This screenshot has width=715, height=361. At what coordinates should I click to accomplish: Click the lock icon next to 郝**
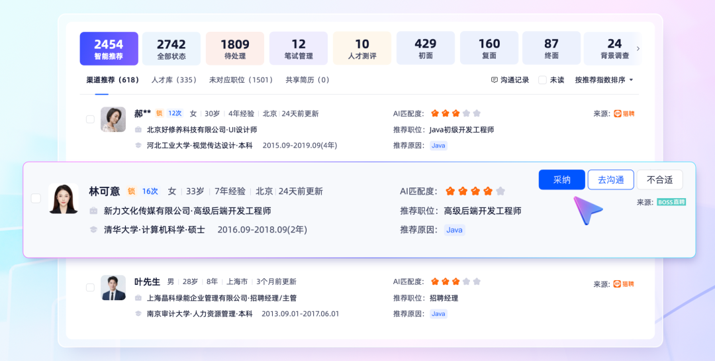coord(159,113)
